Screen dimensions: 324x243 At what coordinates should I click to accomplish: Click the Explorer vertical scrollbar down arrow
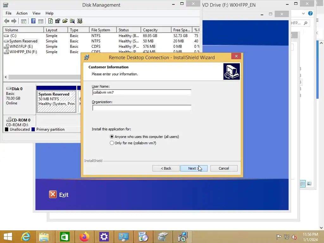tap(321, 228)
